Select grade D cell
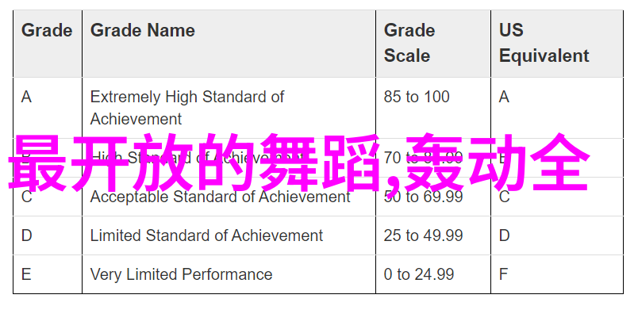 point(47,235)
